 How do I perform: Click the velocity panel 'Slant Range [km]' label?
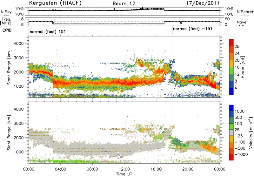(x=9, y=133)
